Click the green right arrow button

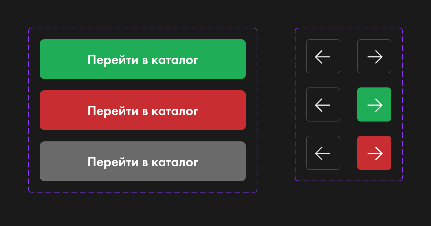(374, 104)
